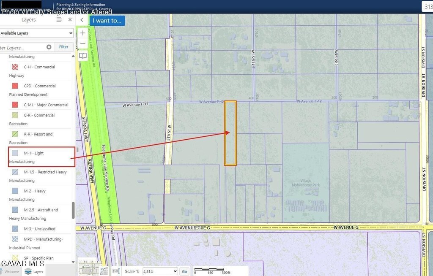
Task: Click the R-R Resort and Recreation swatch
Action: tap(15, 134)
